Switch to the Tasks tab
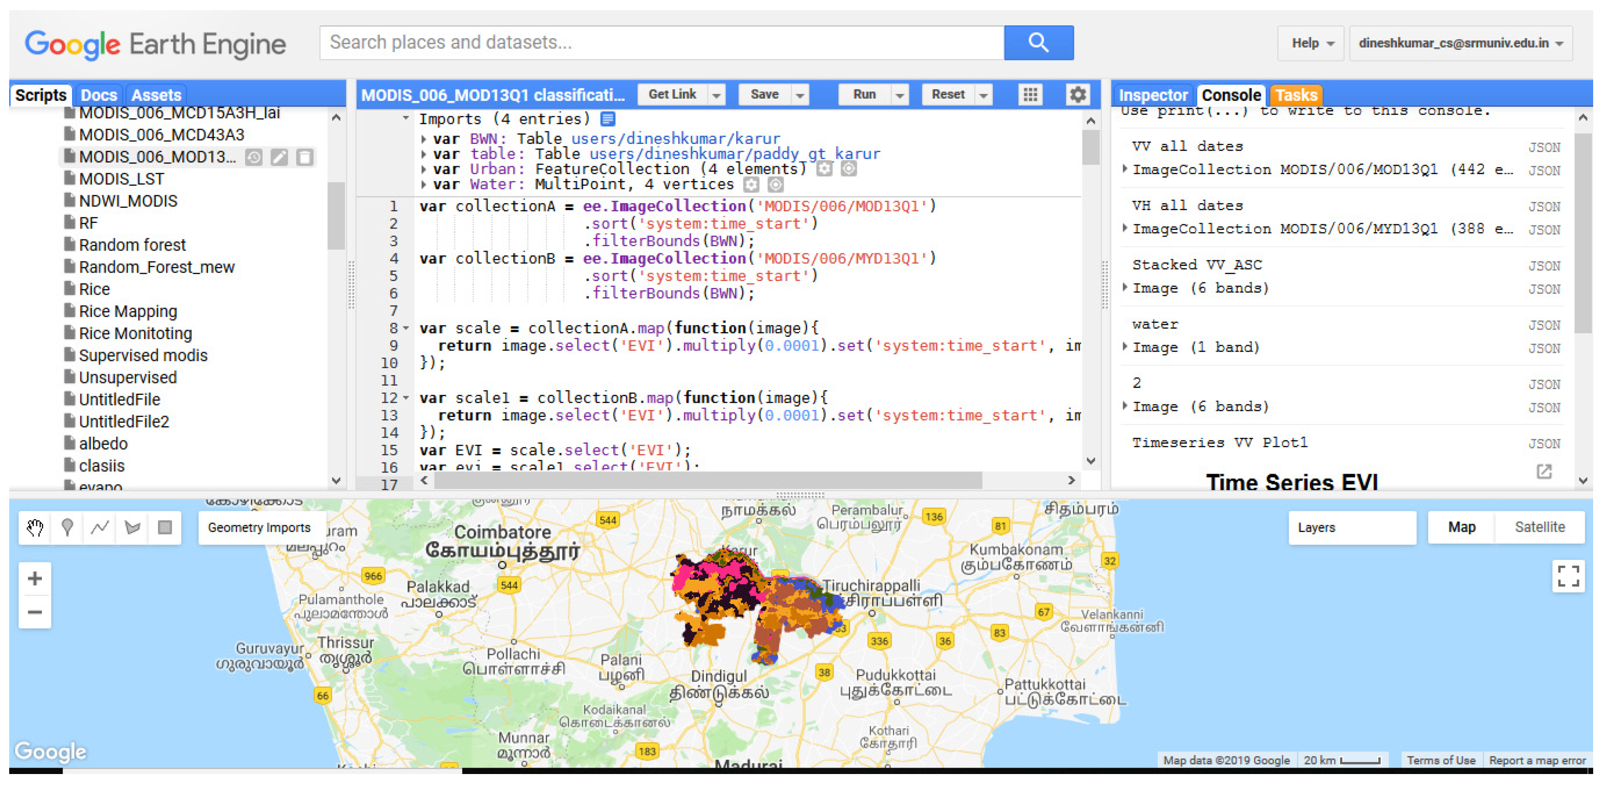 [x=1296, y=95]
